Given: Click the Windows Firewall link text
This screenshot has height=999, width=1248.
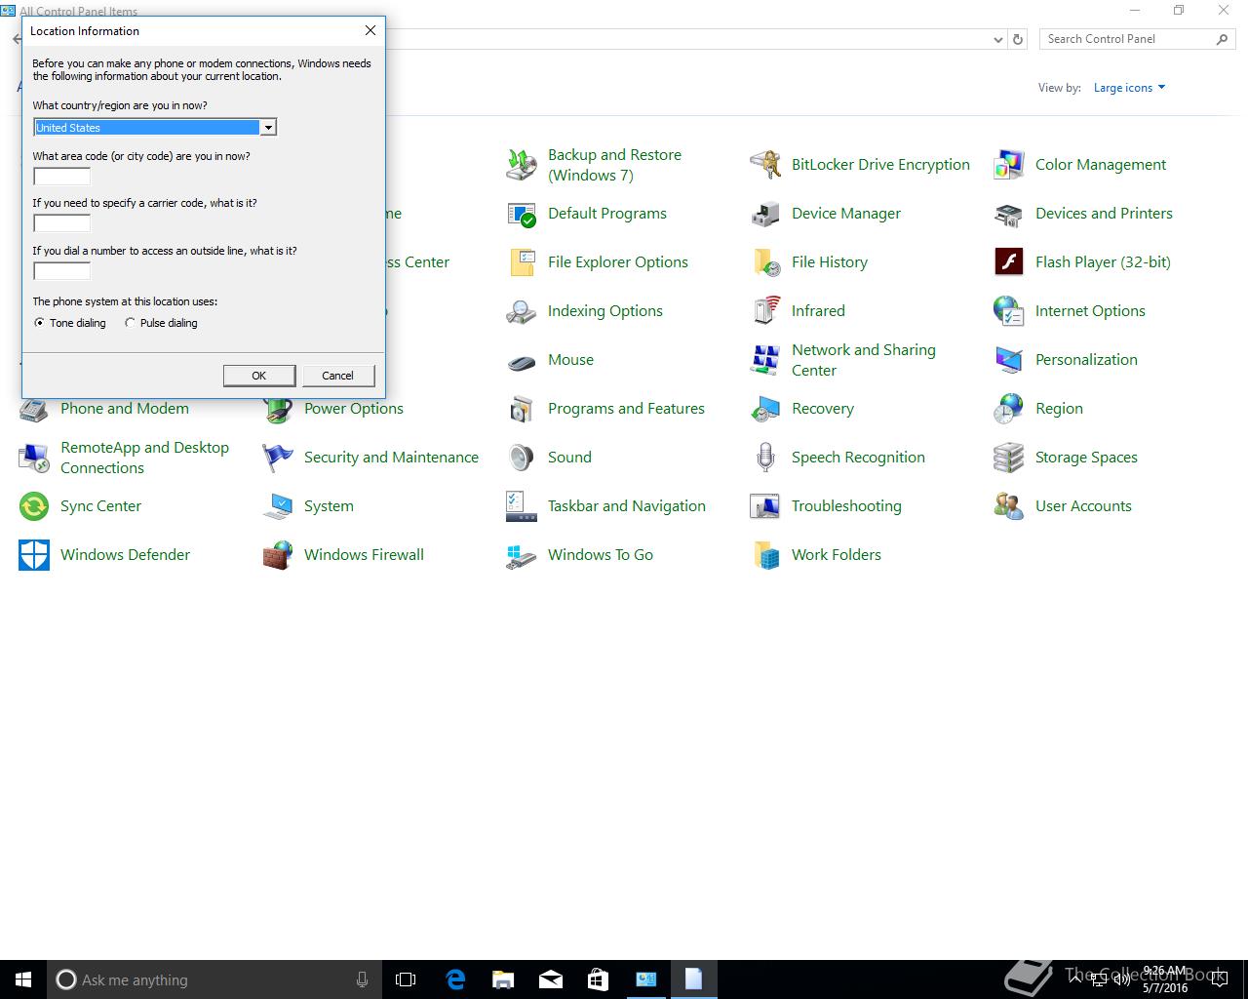Looking at the screenshot, I should [364, 555].
